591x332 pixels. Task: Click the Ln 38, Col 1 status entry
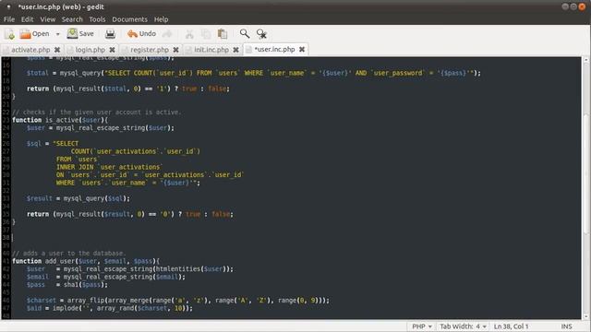click(511, 326)
